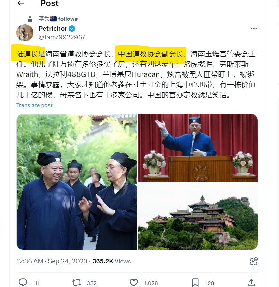Open the hilltop temple photo
The width and height of the screenshot is (279, 287).
point(198,216)
